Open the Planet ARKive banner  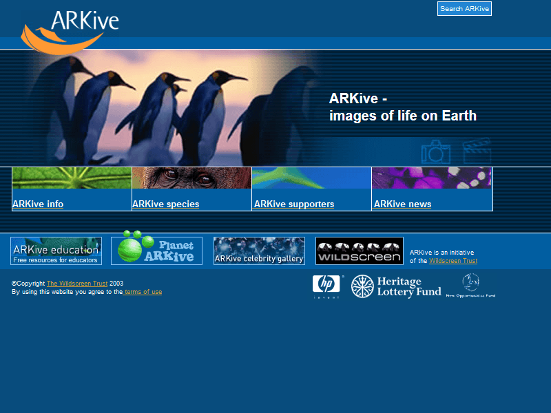coord(157,248)
